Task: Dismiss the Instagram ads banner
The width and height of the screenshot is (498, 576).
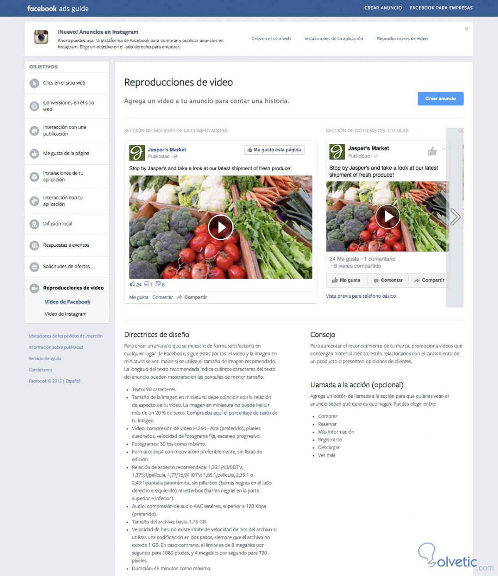Action: click(466, 29)
